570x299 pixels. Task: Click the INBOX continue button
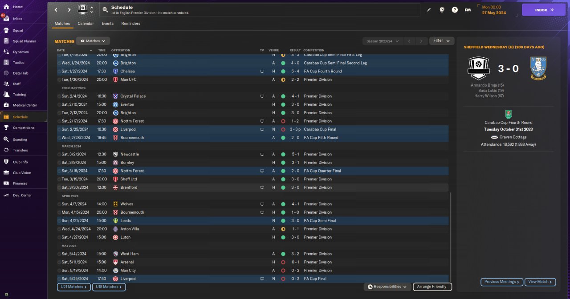coord(544,10)
